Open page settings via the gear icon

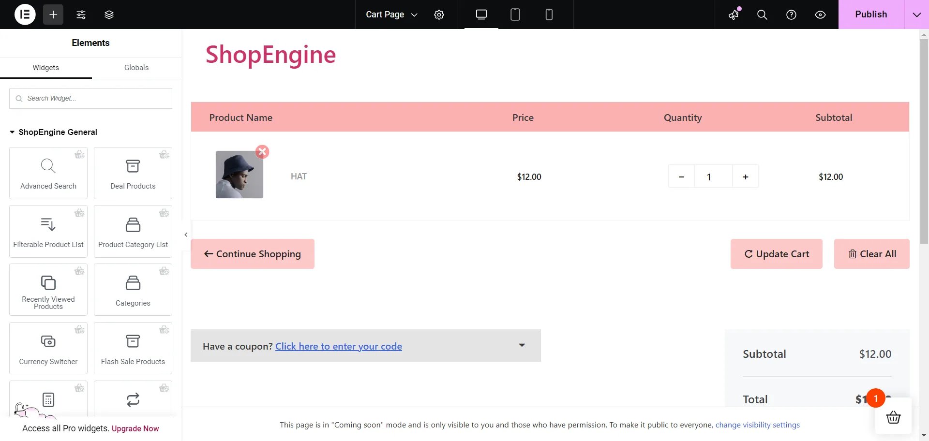439,15
